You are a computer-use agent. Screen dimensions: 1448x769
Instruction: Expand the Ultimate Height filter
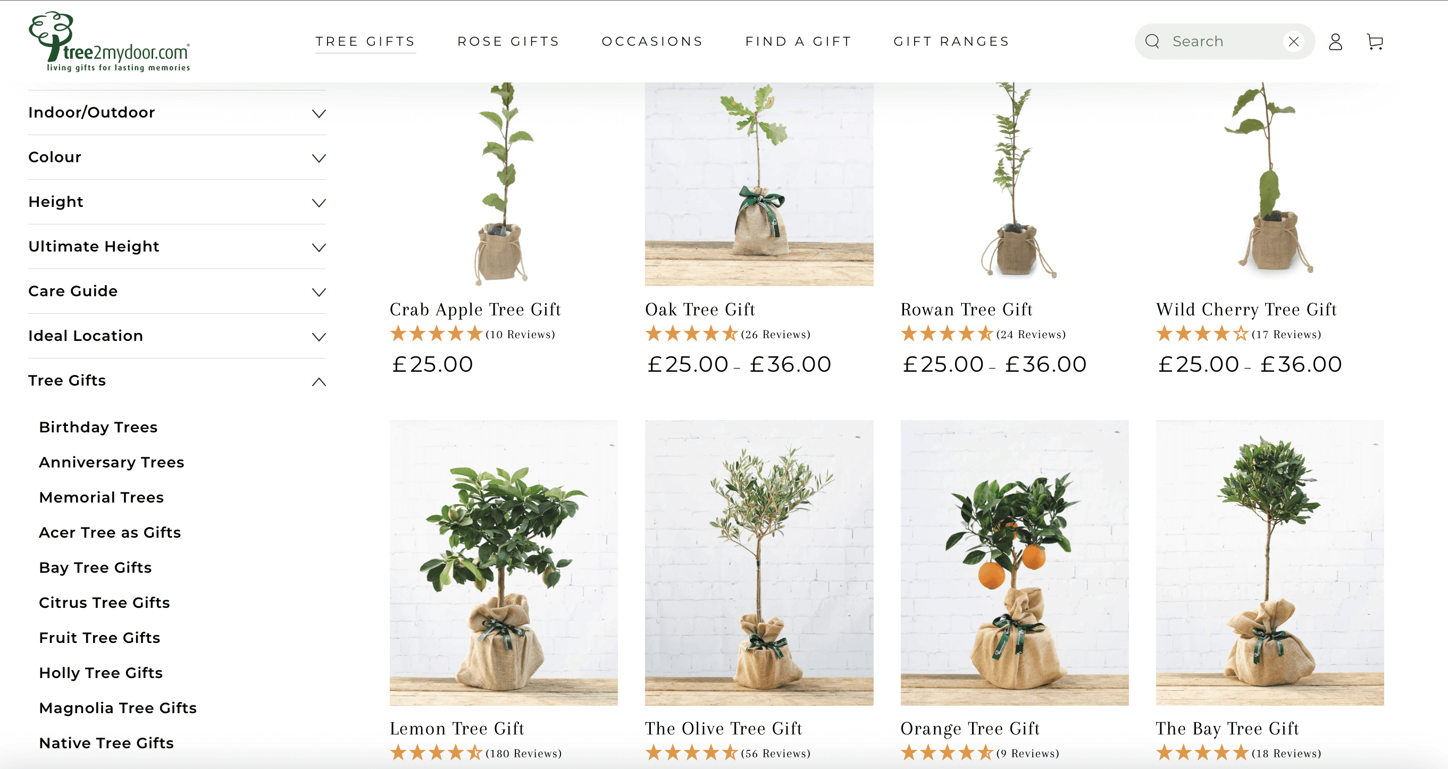tap(177, 247)
